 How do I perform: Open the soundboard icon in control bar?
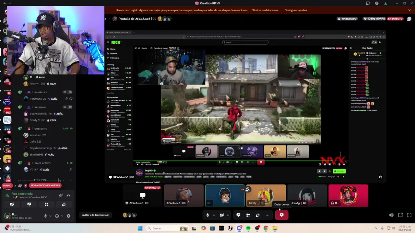[x=258, y=215]
